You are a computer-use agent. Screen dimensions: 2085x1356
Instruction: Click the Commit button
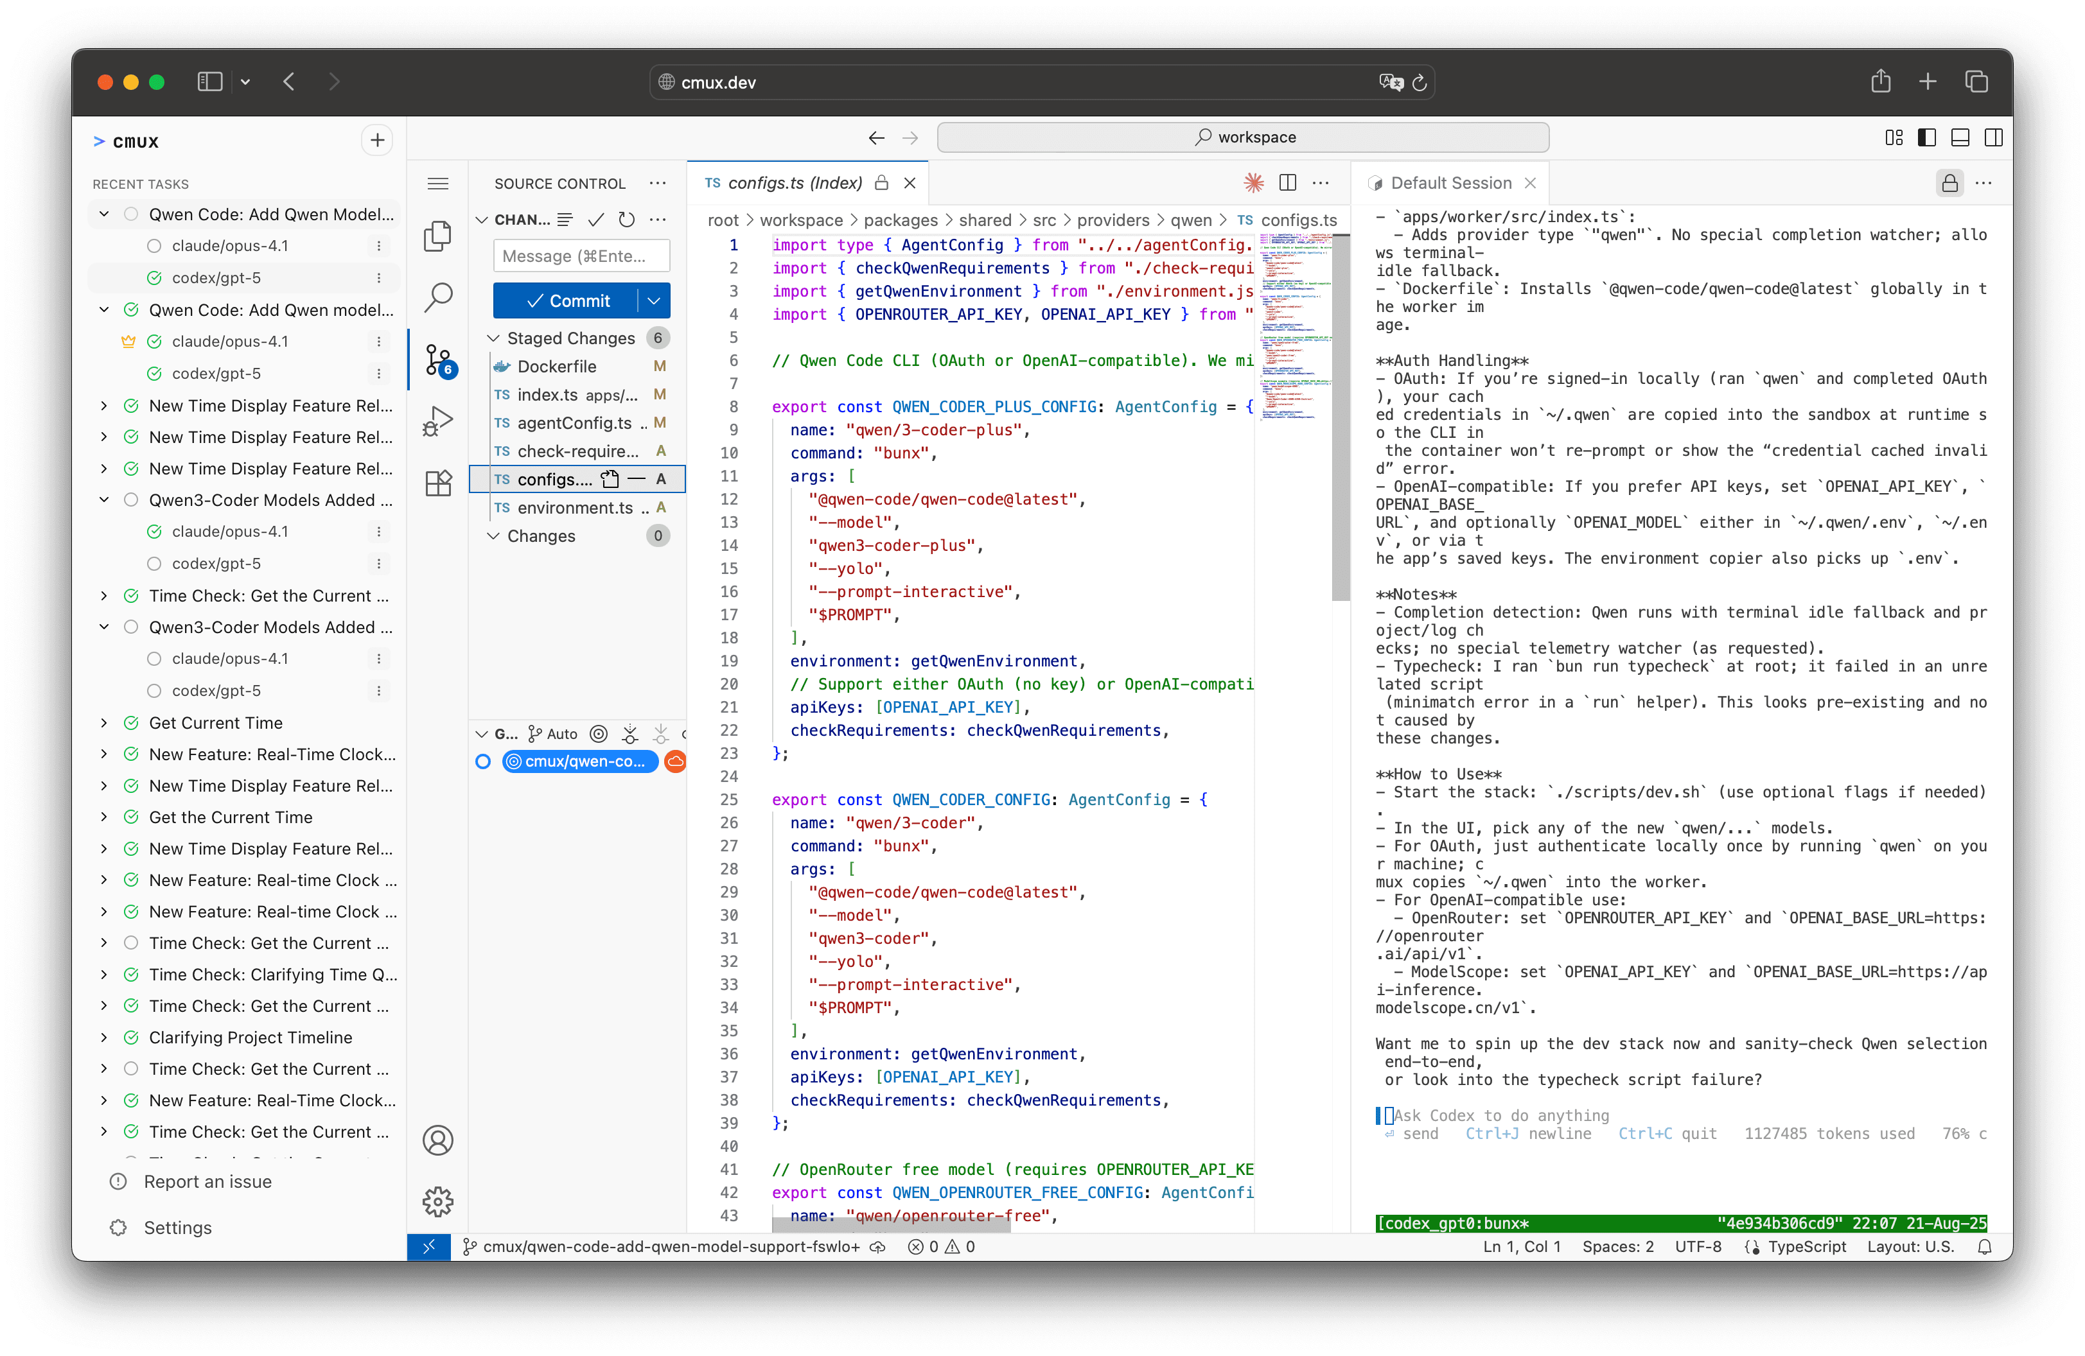coord(567,300)
